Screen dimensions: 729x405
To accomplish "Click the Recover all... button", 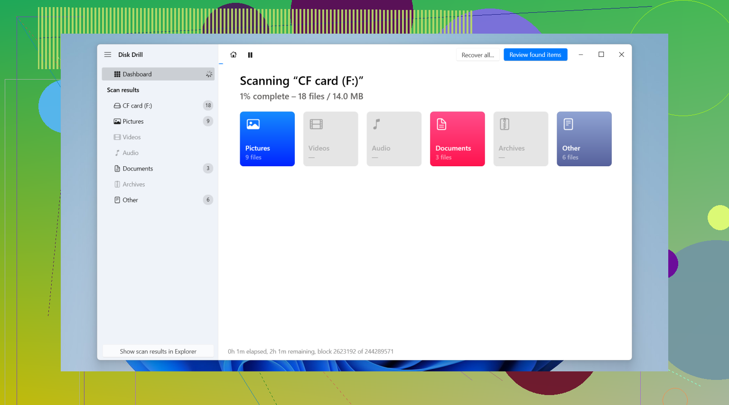I will tap(477, 55).
